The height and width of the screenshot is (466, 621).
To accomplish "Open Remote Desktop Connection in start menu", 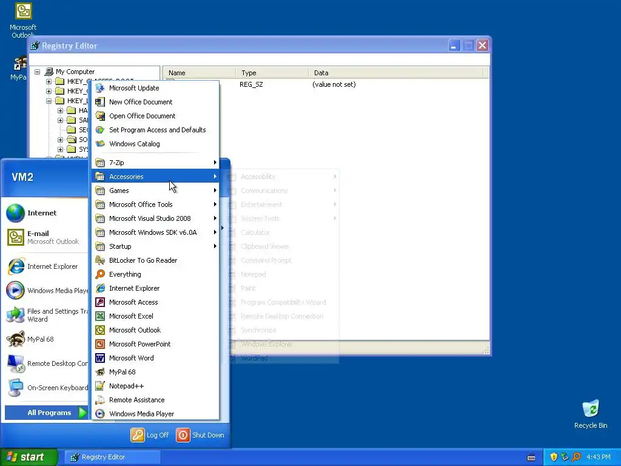I will [x=46, y=363].
